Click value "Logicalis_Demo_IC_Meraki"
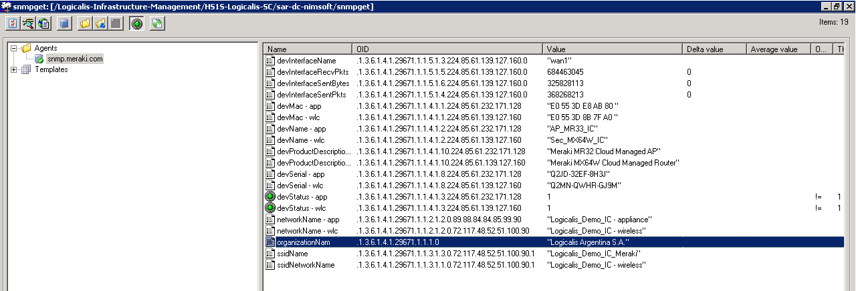The width and height of the screenshot is (856, 291). (593, 254)
